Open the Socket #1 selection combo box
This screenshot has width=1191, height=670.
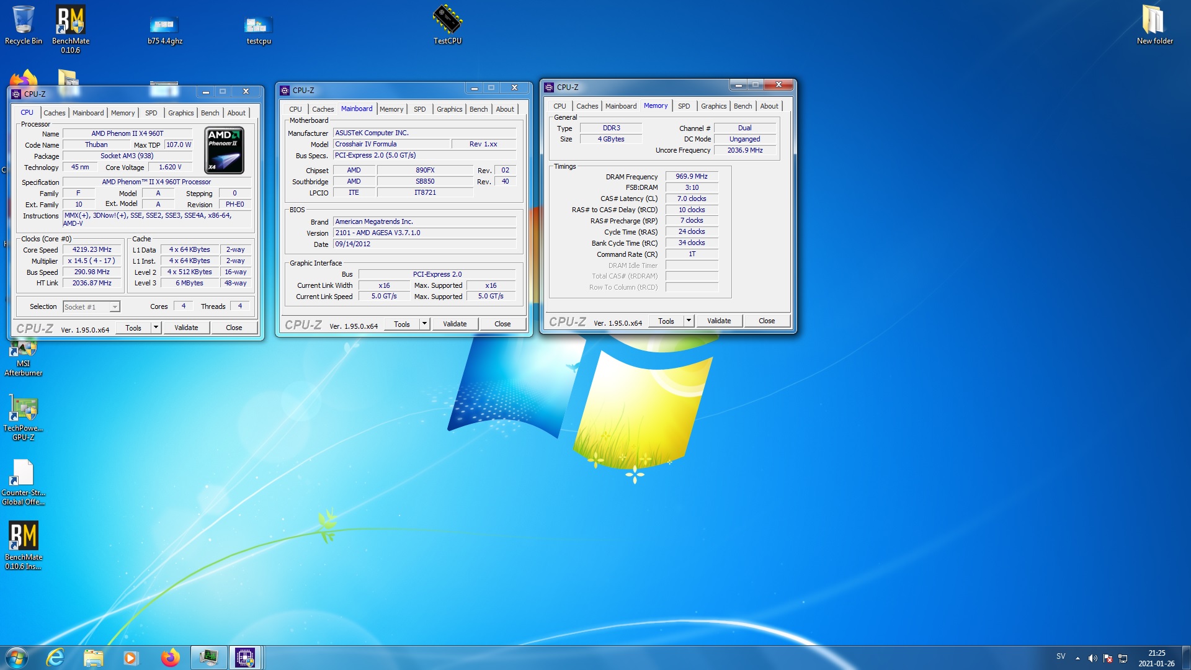pyautogui.click(x=91, y=307)
